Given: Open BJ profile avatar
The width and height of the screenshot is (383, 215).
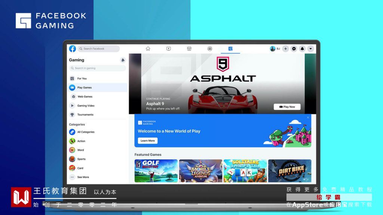Looking at the screenshot, I should click(273, 49).
